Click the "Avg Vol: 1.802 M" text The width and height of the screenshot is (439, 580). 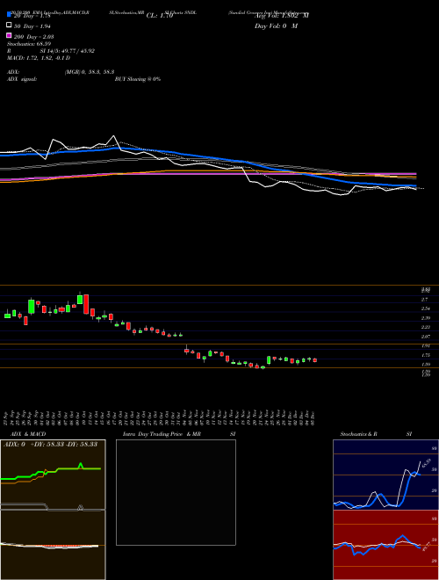click(282, 16)
